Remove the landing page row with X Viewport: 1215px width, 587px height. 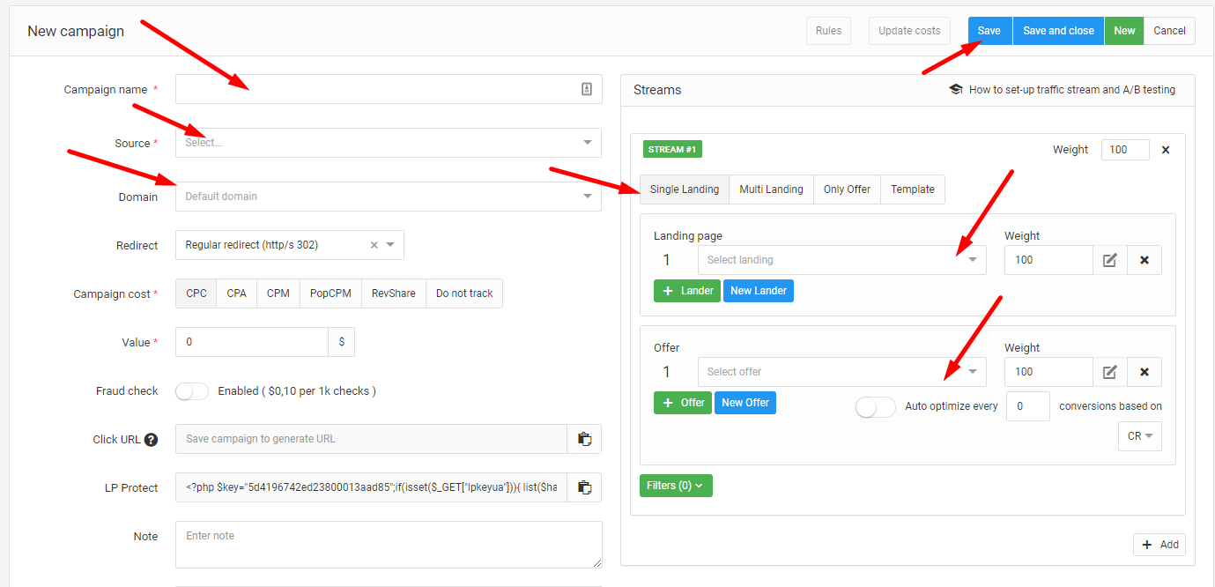point(1145,260)
